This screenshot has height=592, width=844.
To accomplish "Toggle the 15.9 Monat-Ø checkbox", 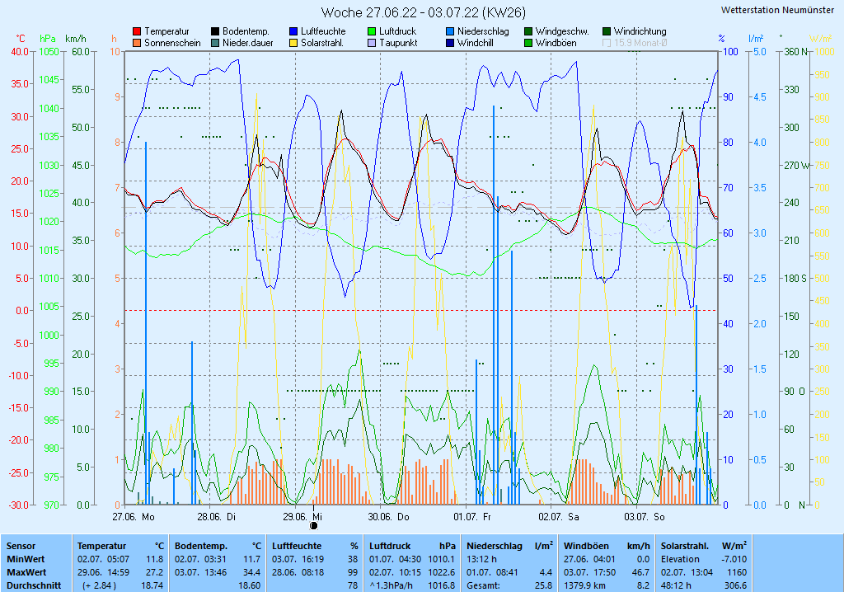I will coord(607,43).
